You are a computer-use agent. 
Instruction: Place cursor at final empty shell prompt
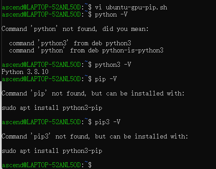click(x=93, y=165)
